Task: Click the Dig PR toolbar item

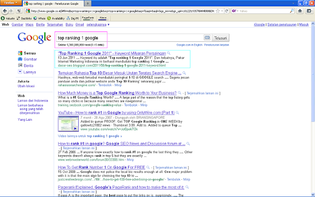Action: [x=73, y=18]
